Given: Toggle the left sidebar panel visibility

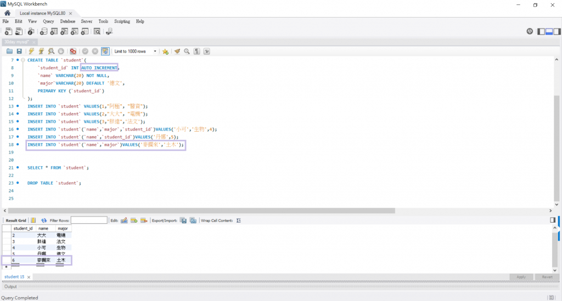Looking at the screenshot, I should [541, 31].
